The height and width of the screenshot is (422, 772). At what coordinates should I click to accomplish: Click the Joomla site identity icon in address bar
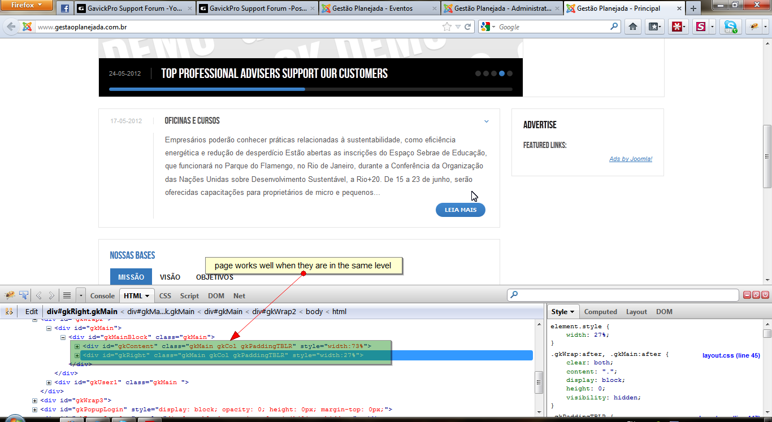click(27, 27)
